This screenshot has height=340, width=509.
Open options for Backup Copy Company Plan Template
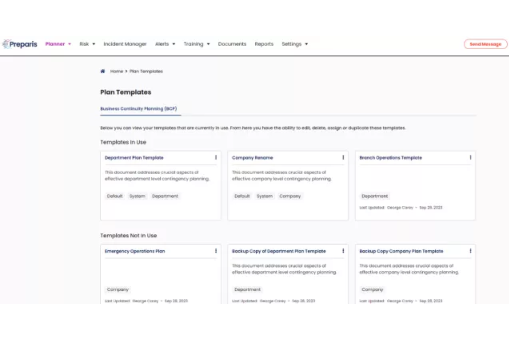[470, 251]
